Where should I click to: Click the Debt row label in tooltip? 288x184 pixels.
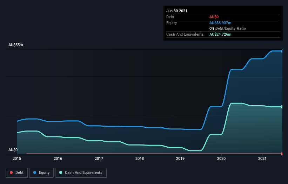click(170, 17)
